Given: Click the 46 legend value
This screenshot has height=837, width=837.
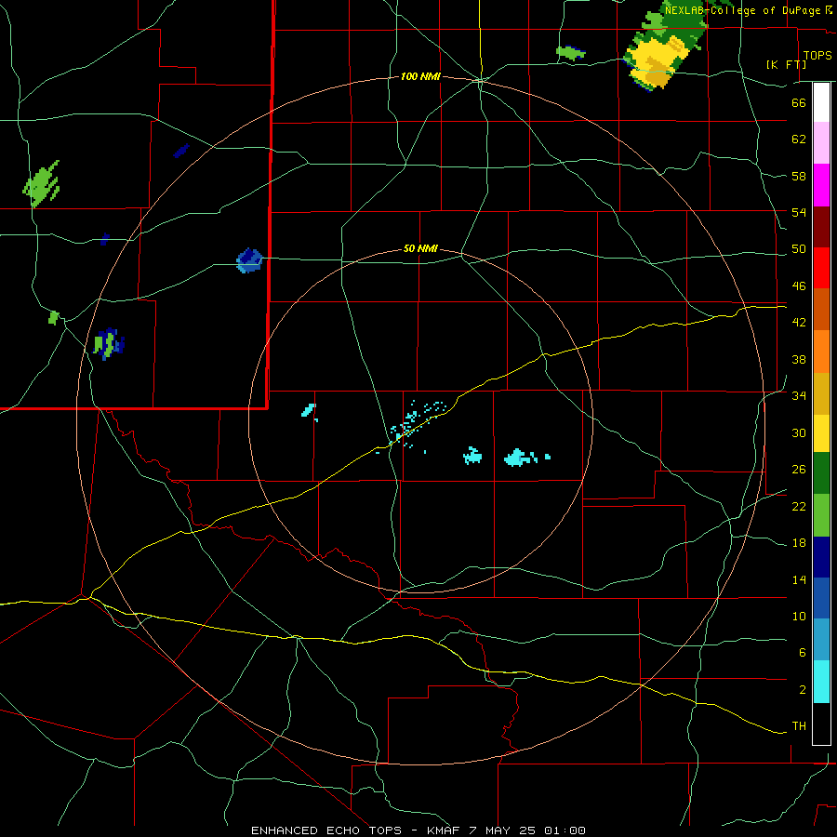Looking at the screenshot, I should 799,286.
